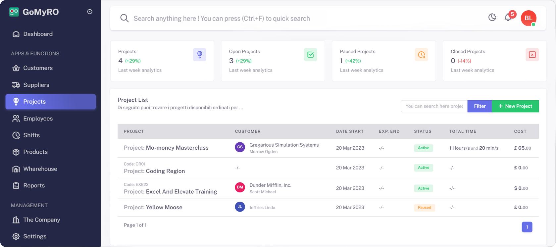Click the Open Projects checkmark icon
Image resolution: width=556 pixels, height=247 pixels.
point(310,55)
